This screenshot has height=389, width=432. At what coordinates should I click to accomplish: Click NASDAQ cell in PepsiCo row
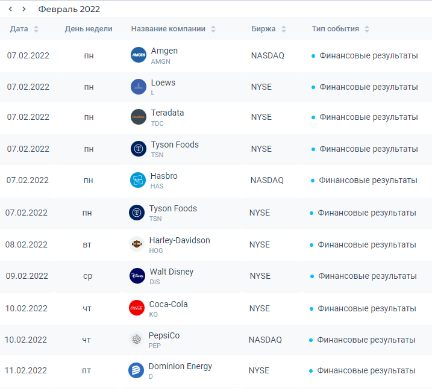coord(265,340)
